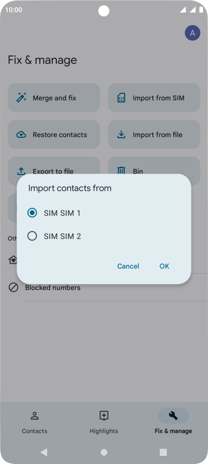The image size is (208, 464).
Task: Switch to the Highlights tab
Action: (104, 422)
